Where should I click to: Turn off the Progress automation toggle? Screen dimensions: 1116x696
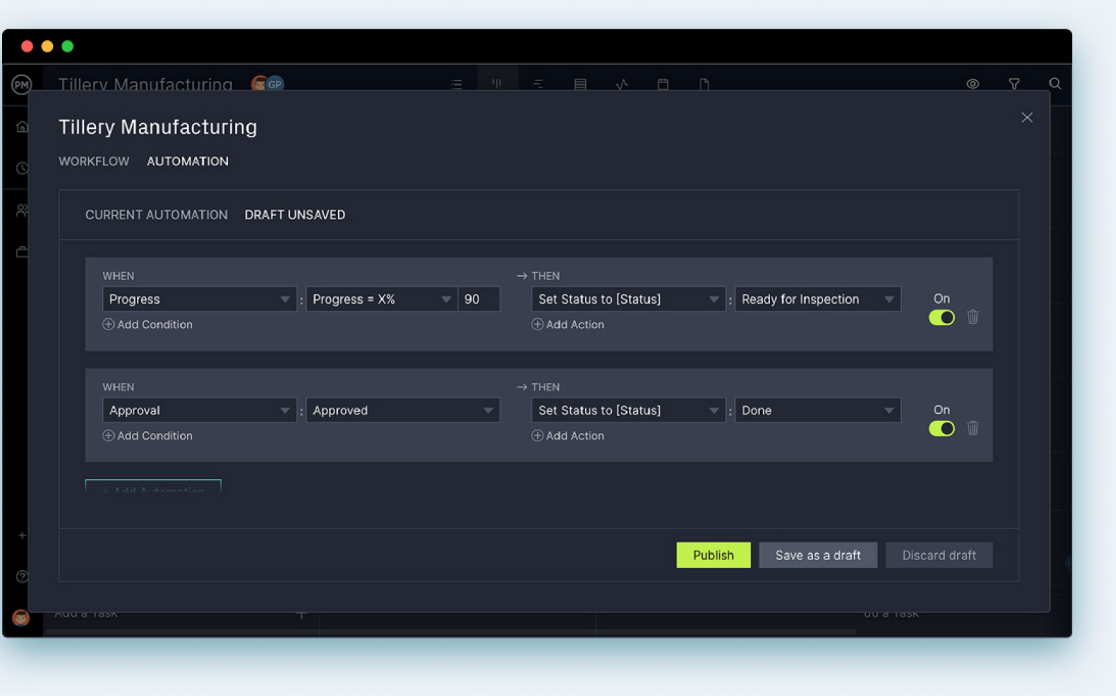click(941, 317)
